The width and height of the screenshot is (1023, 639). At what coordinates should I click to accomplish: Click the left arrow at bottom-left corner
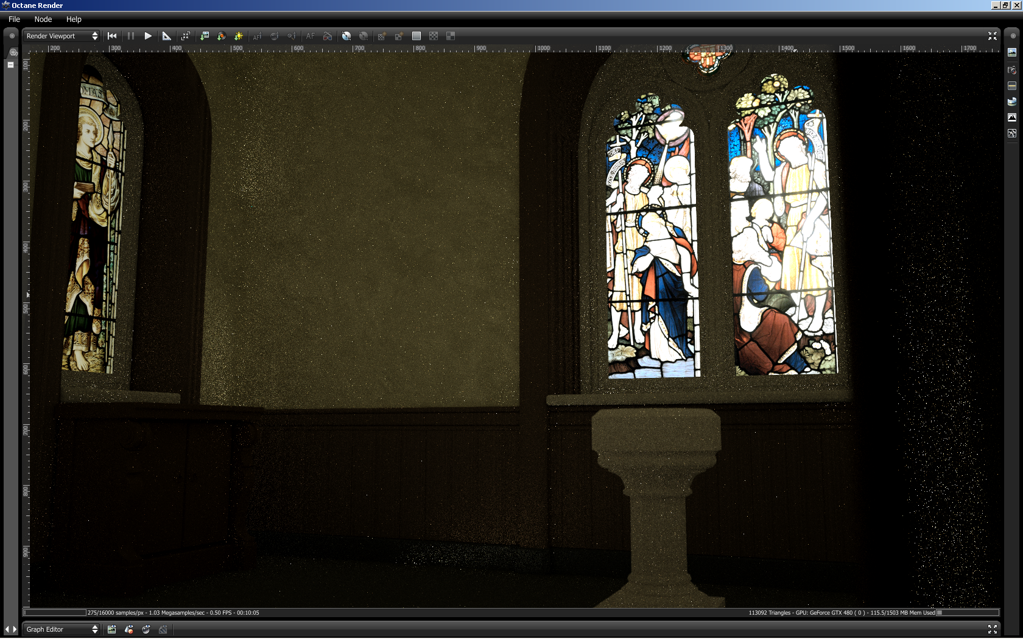pyautogui.click(x=7, y=629)
